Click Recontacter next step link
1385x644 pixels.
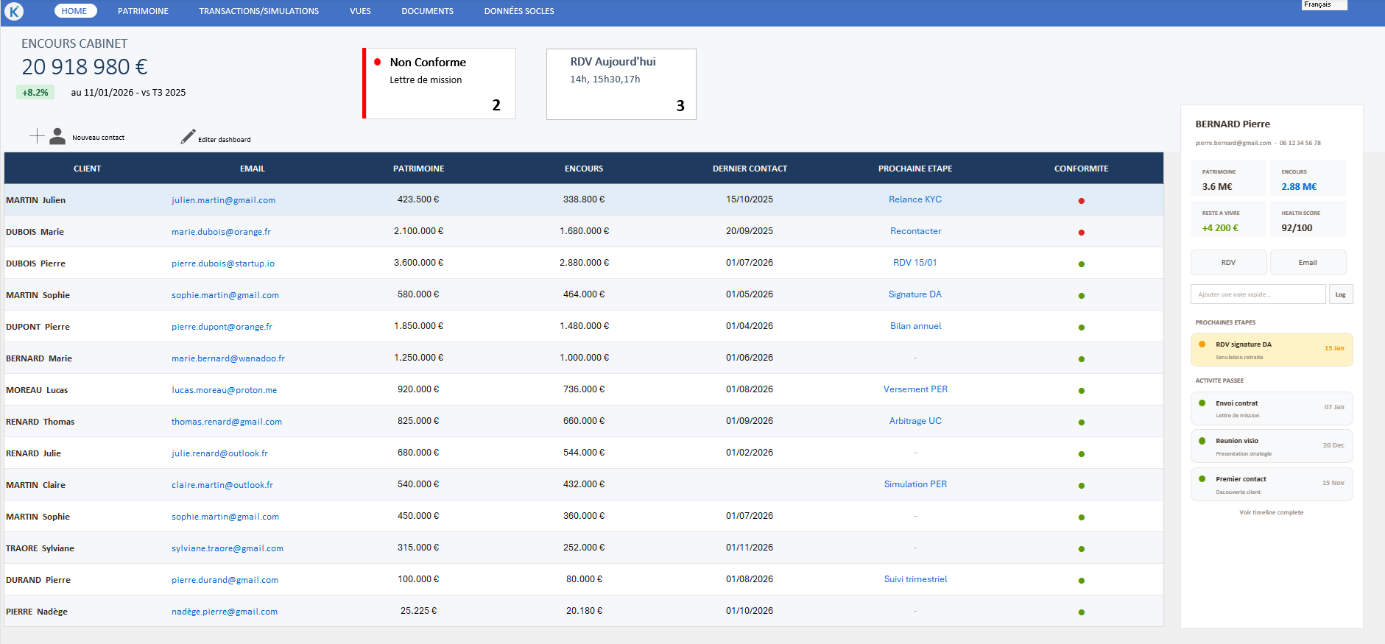coord(915,231)
